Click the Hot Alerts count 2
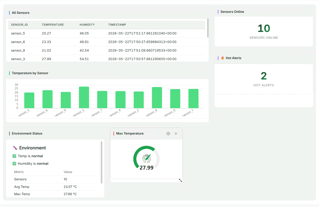 [264, 76]
